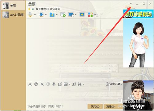
Task: Open the remote desktop assistance icon
Action: point(71,15)
